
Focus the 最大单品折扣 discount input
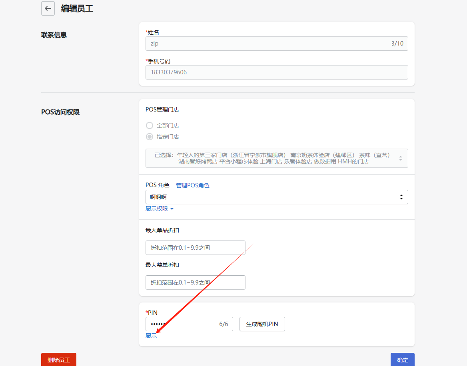pyautogui.click(x=195, y=248)
